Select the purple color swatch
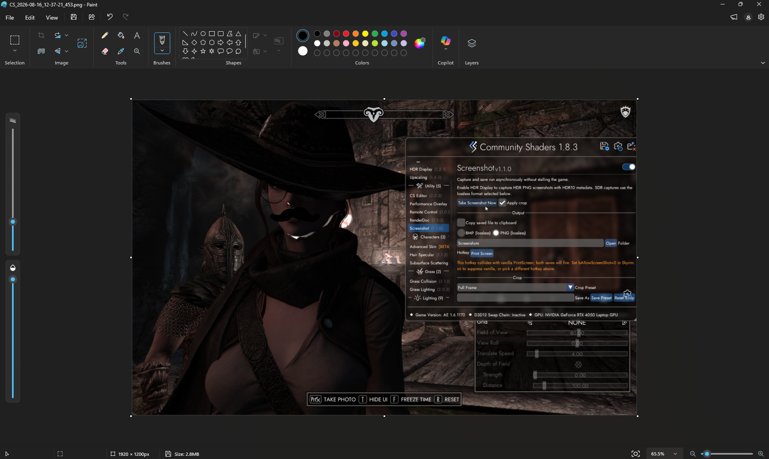This screenshot has height=459, width=769. click(404, 34)
